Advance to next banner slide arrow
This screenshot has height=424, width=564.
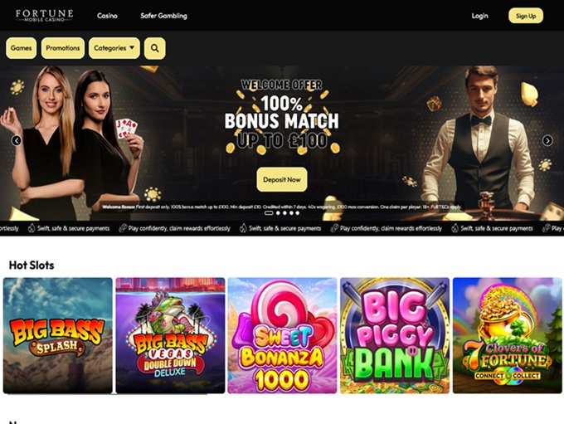coord(547,141)
